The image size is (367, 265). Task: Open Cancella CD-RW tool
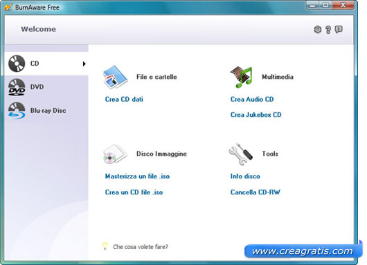(x=255, y=192)
